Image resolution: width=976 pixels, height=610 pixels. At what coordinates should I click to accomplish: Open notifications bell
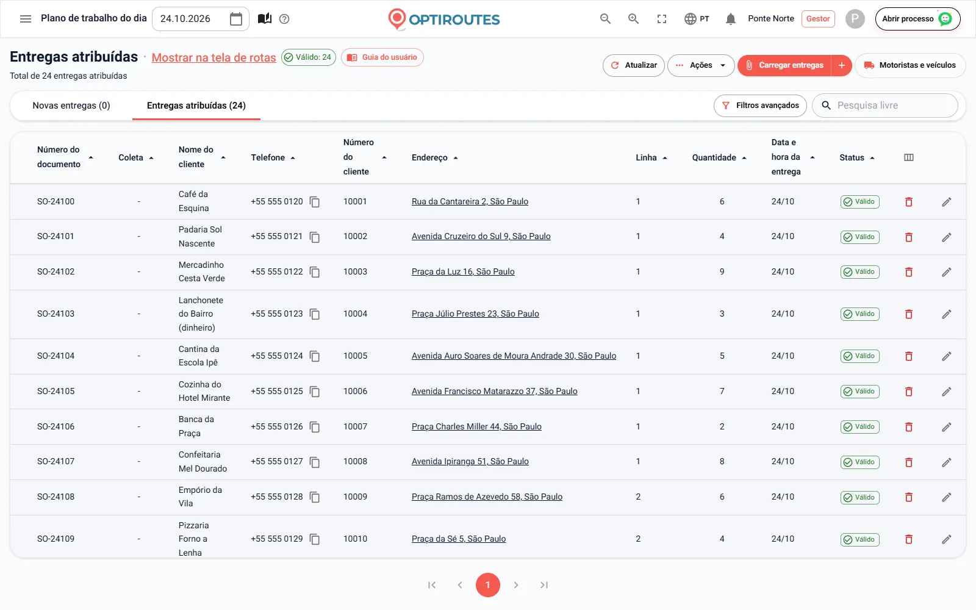731,19
